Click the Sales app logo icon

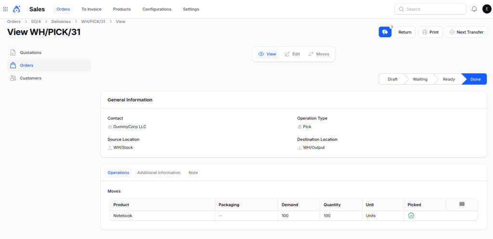16,9
